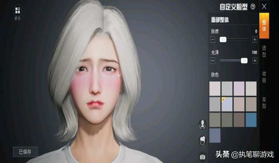Screen dimensions: 279x163
Task: Decrease 肤质 with the minus button
Action: pos(213,40)
